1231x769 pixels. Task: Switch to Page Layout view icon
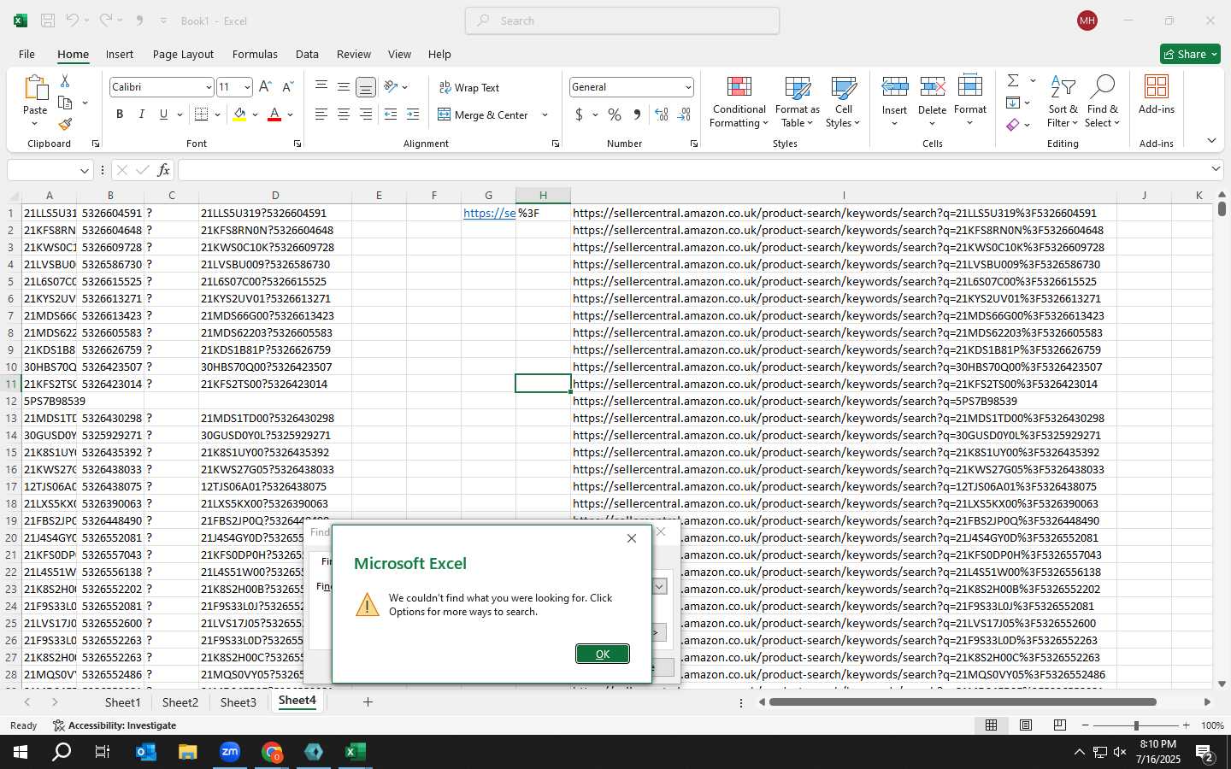(x=1026, y=725)
